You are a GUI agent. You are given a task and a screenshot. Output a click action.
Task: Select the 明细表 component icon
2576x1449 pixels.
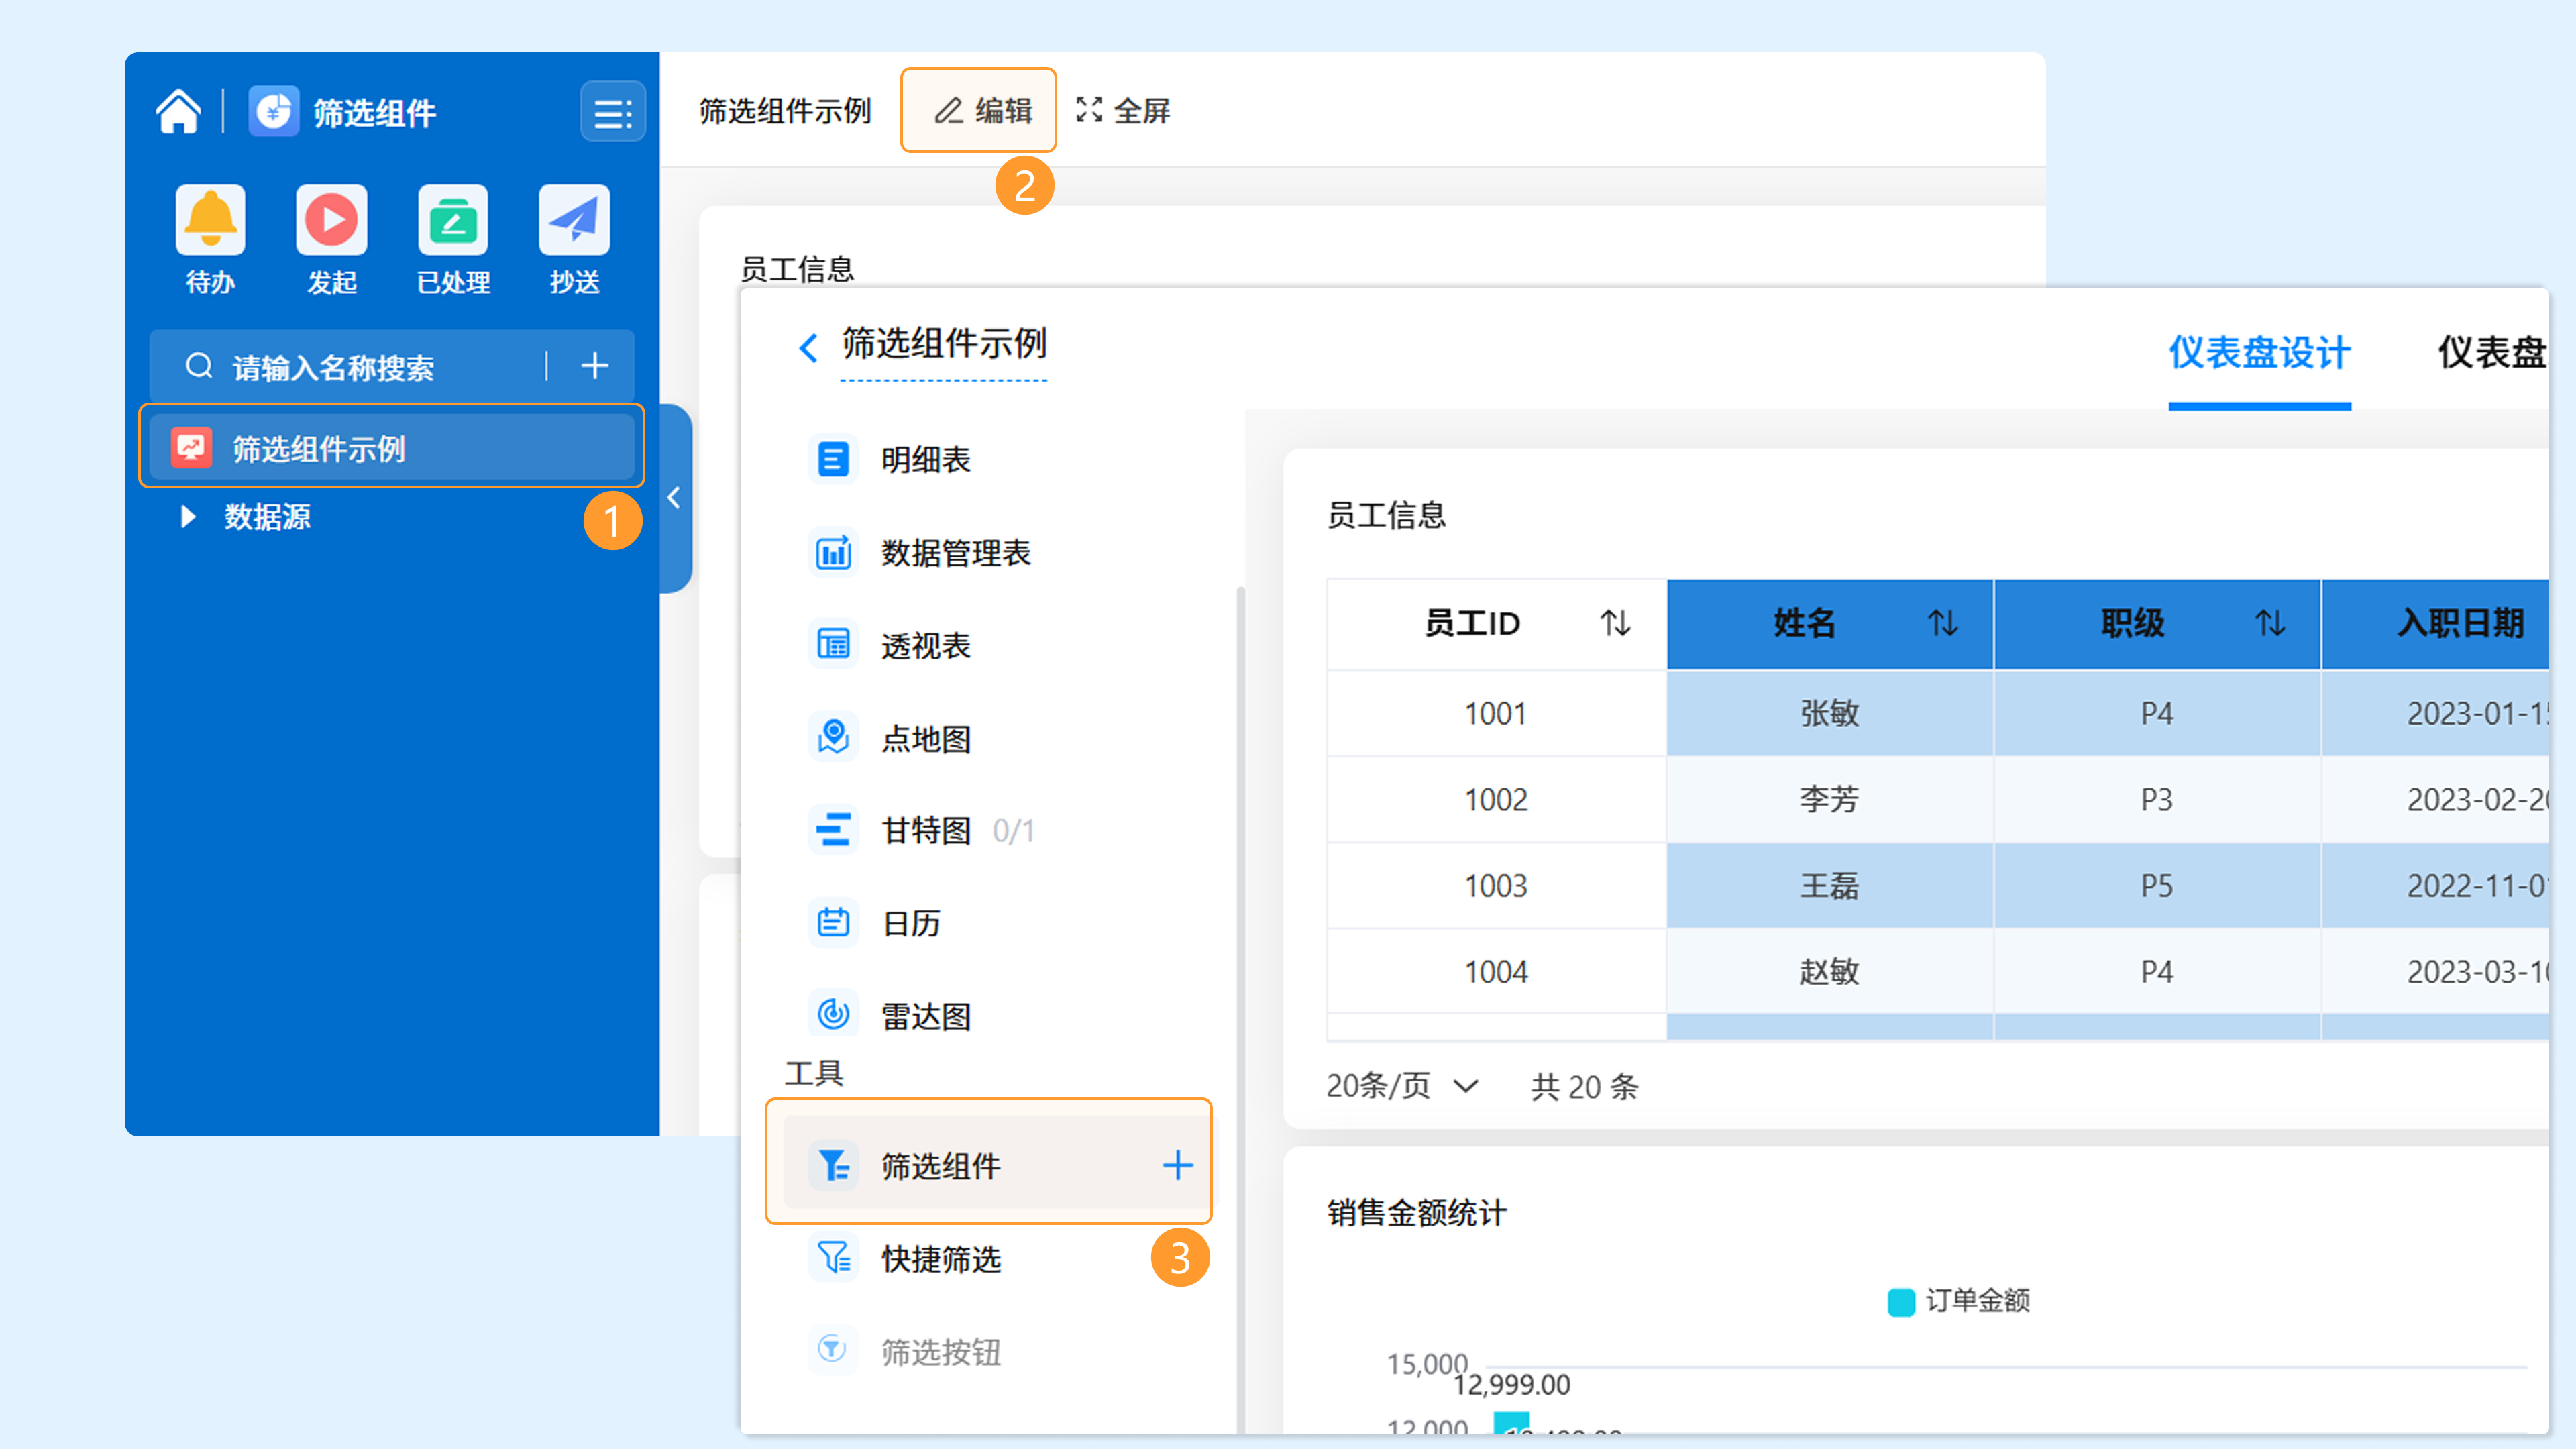[x=833, y=460]
